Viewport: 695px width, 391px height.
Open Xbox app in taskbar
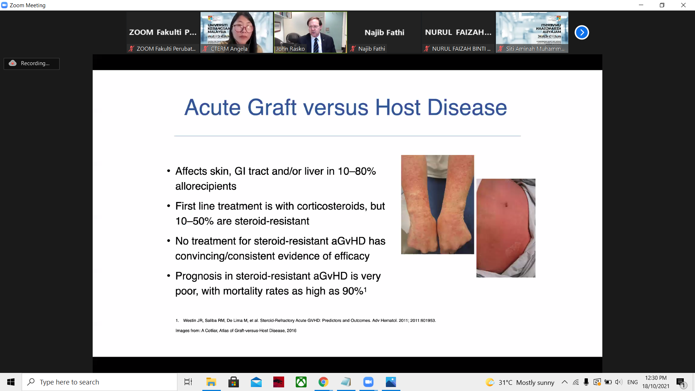pos(301,382)
